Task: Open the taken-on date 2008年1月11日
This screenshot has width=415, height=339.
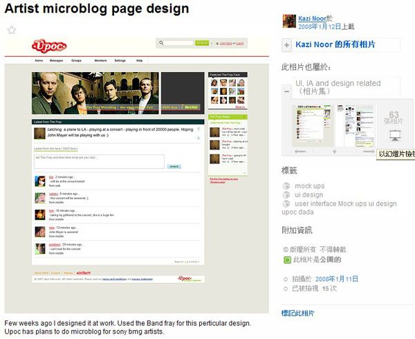Action: (336, 278)
